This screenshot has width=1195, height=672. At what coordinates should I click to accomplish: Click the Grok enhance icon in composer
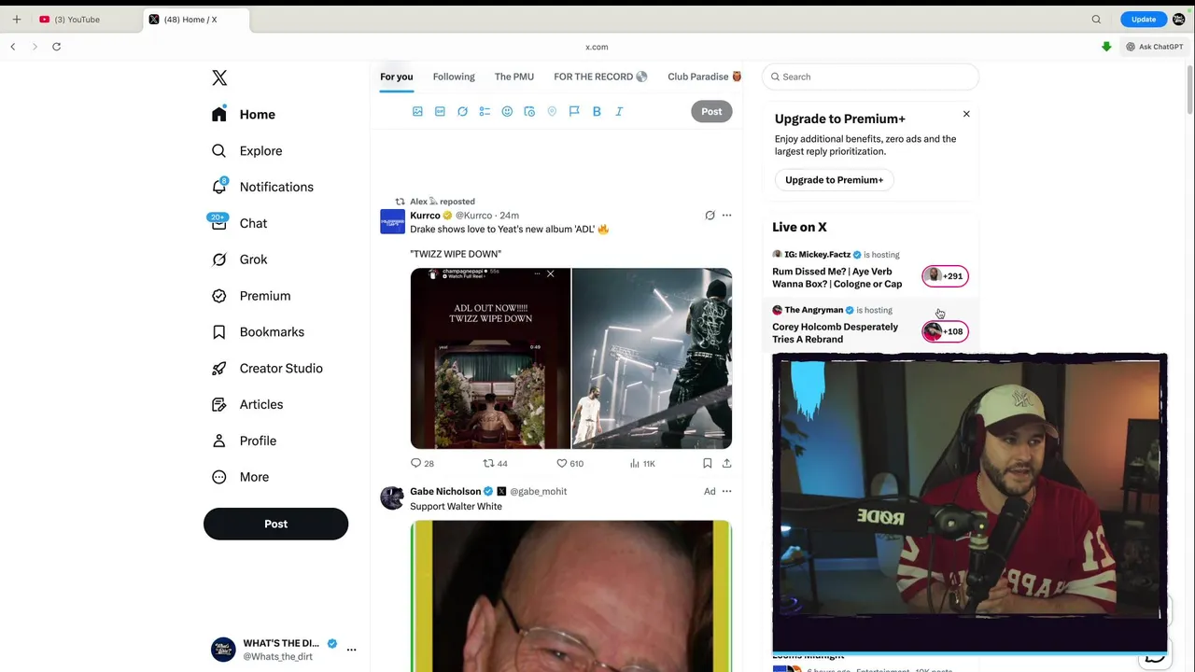pyautogui.click(x=462, y=111)
